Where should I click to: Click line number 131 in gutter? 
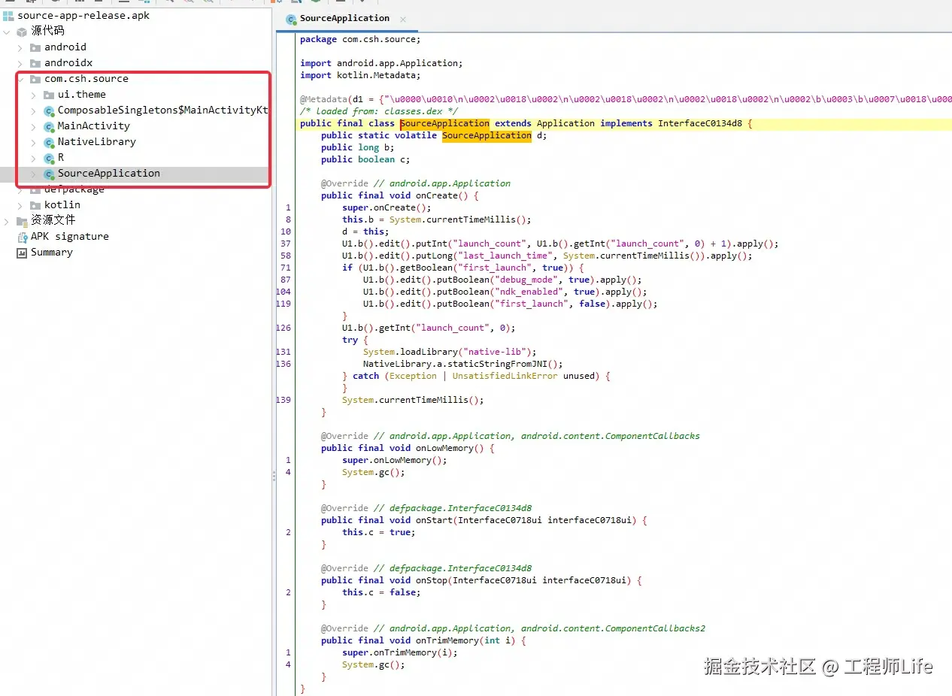[283, 352]
